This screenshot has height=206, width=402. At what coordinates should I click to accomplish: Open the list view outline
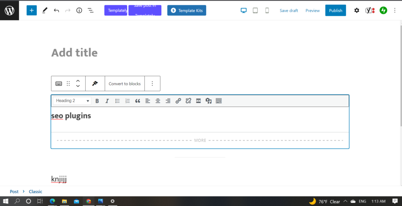click(x=90, y=11)
